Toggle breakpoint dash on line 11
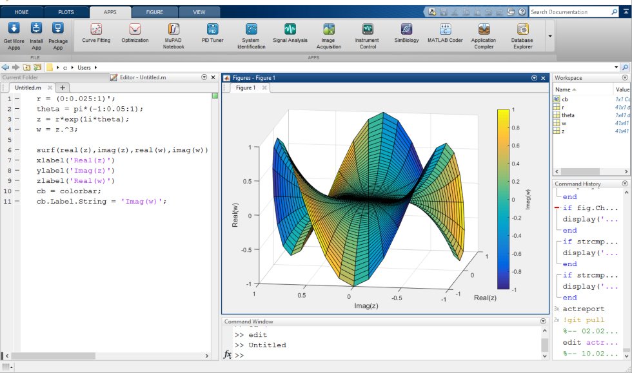This screenshot has width=632, height=373. coord(17,201)
